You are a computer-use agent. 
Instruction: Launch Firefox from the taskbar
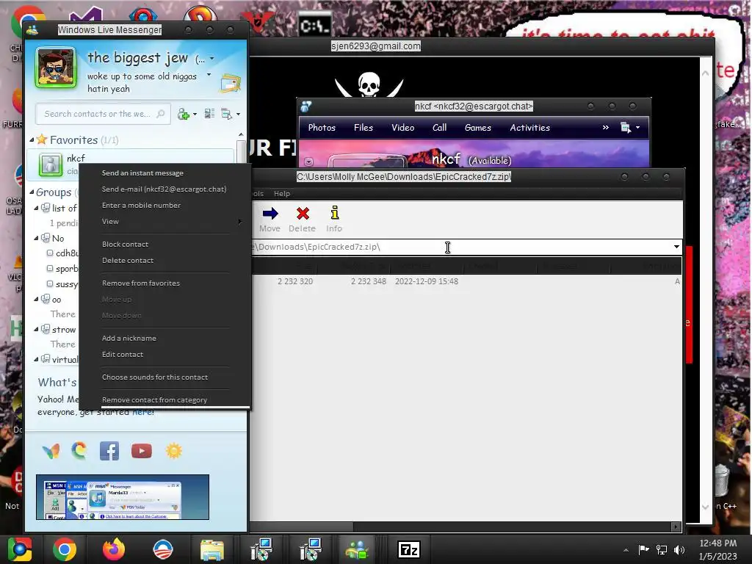(114, 549)
